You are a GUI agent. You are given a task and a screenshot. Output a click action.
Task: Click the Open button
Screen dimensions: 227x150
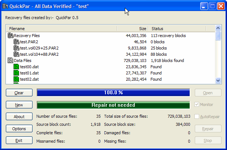click(208, 93)
